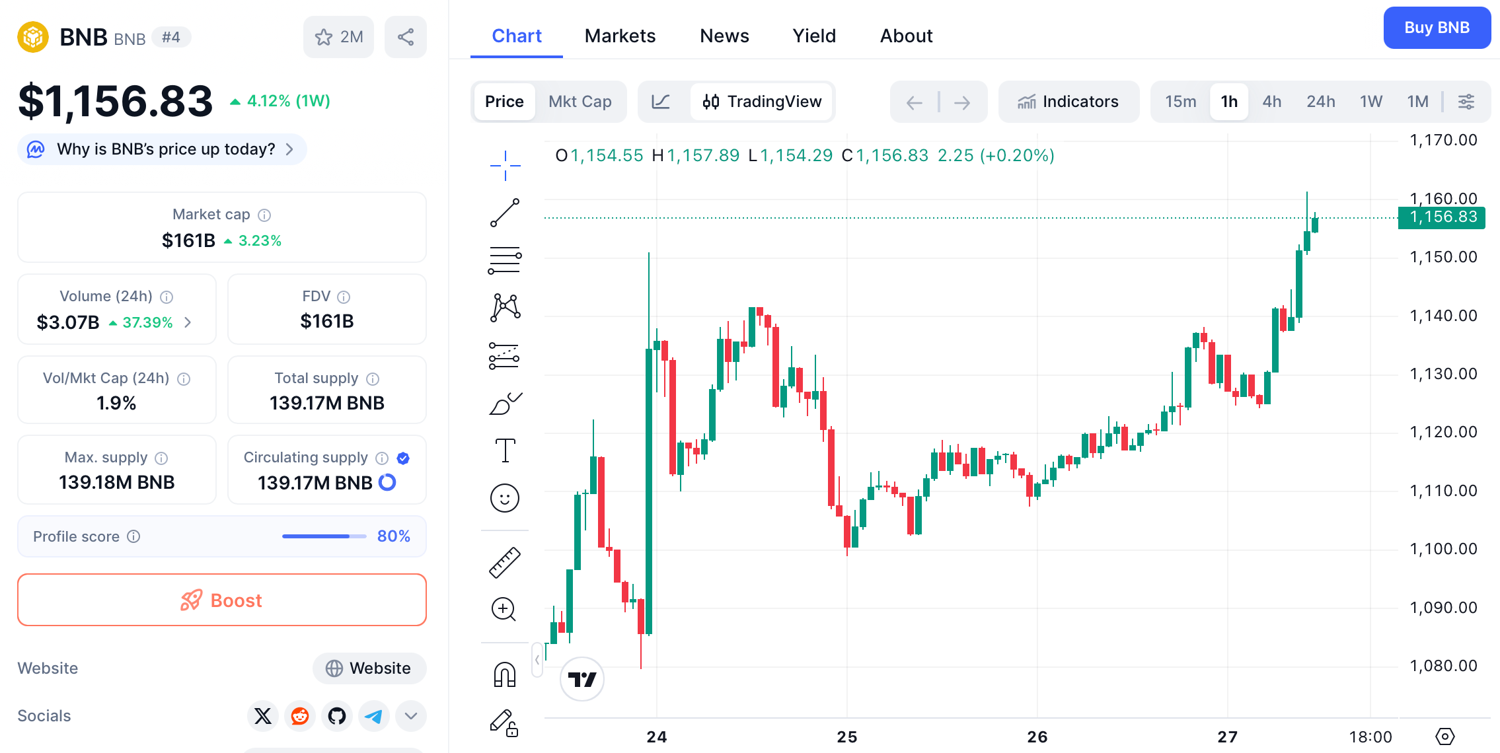Switch chart to Mkt Cap view
Screen dimensions: 1500x753
[x=580, y=101]
